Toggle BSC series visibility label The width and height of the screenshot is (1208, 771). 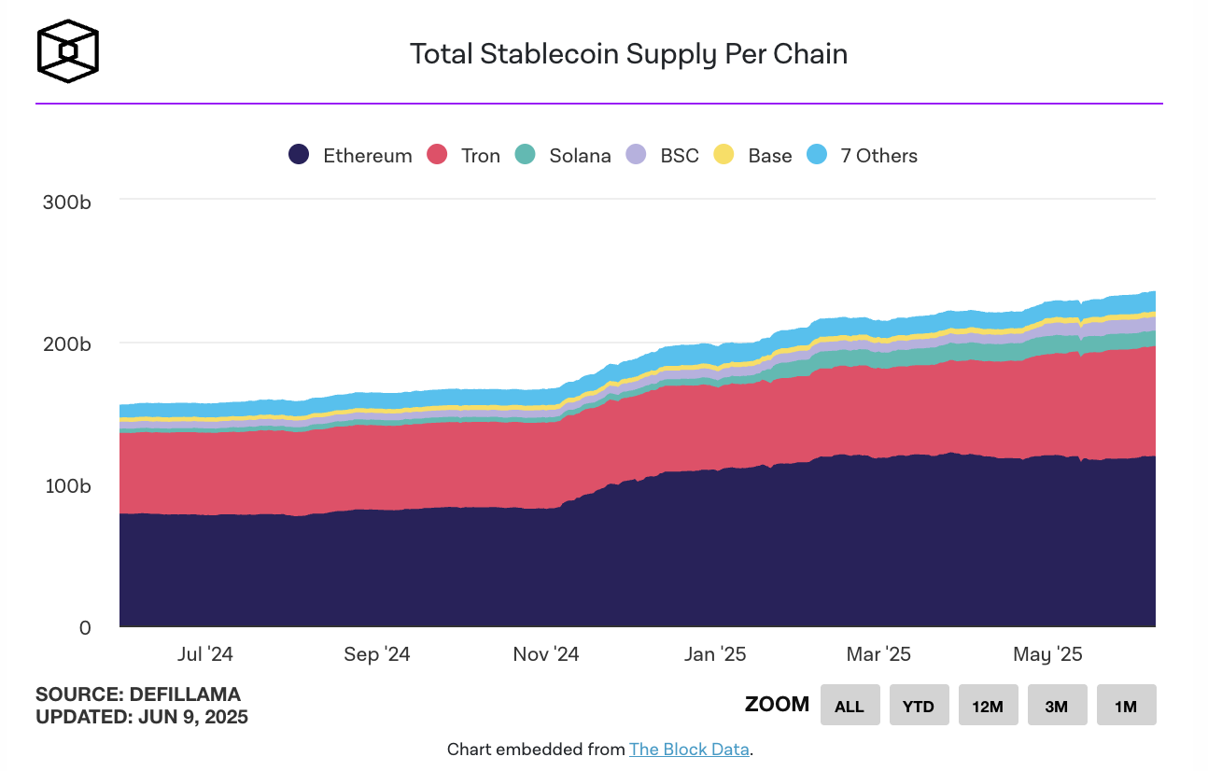tap(679, 156)
